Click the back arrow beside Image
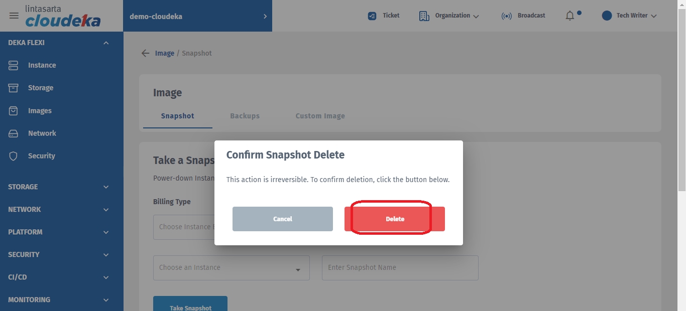The height and width of the screenshot is (311, 686). (145, 53)
